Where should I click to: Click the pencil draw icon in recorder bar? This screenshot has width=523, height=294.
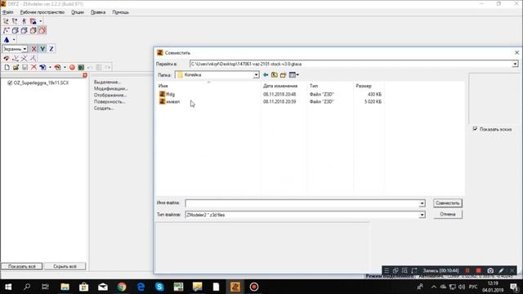[501, 270]
